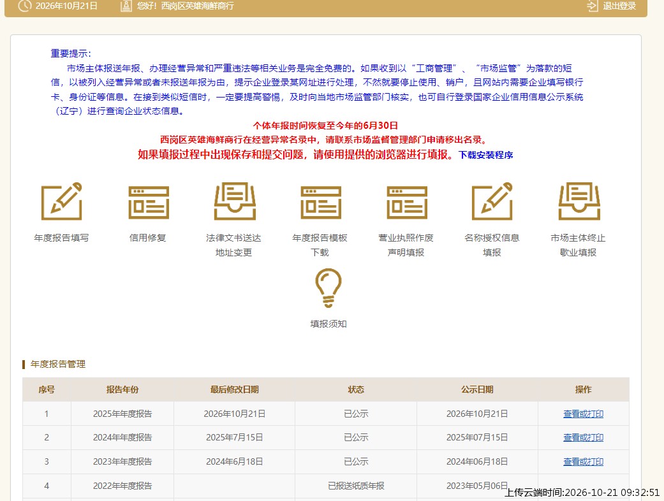Screen dimensions: 664x501
Task: Click the 年度报告填写 label
Action: (x=61, y=238)
